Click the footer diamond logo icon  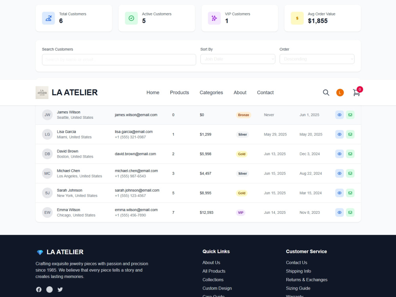click(40, 252)
